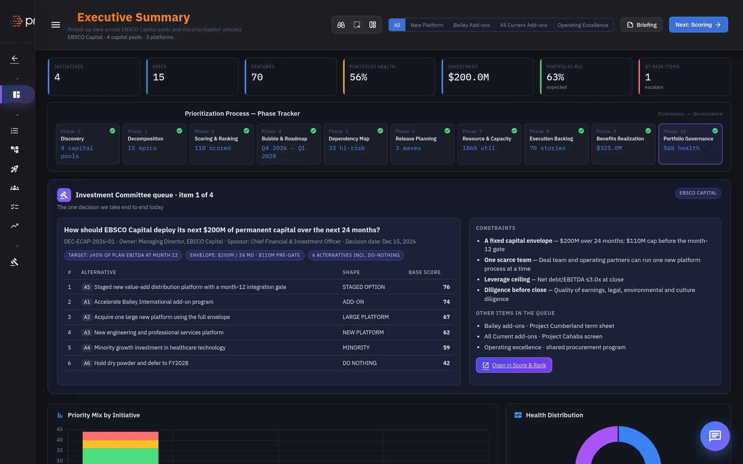Open the Phase 1 Discovery card
The width and height of the screenshot is (743, 464).
click(88, 144)
